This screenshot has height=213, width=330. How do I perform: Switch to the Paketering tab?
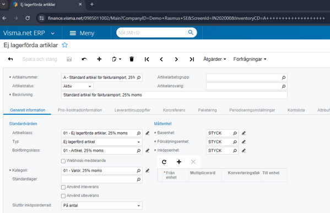(x=207, y=110)
